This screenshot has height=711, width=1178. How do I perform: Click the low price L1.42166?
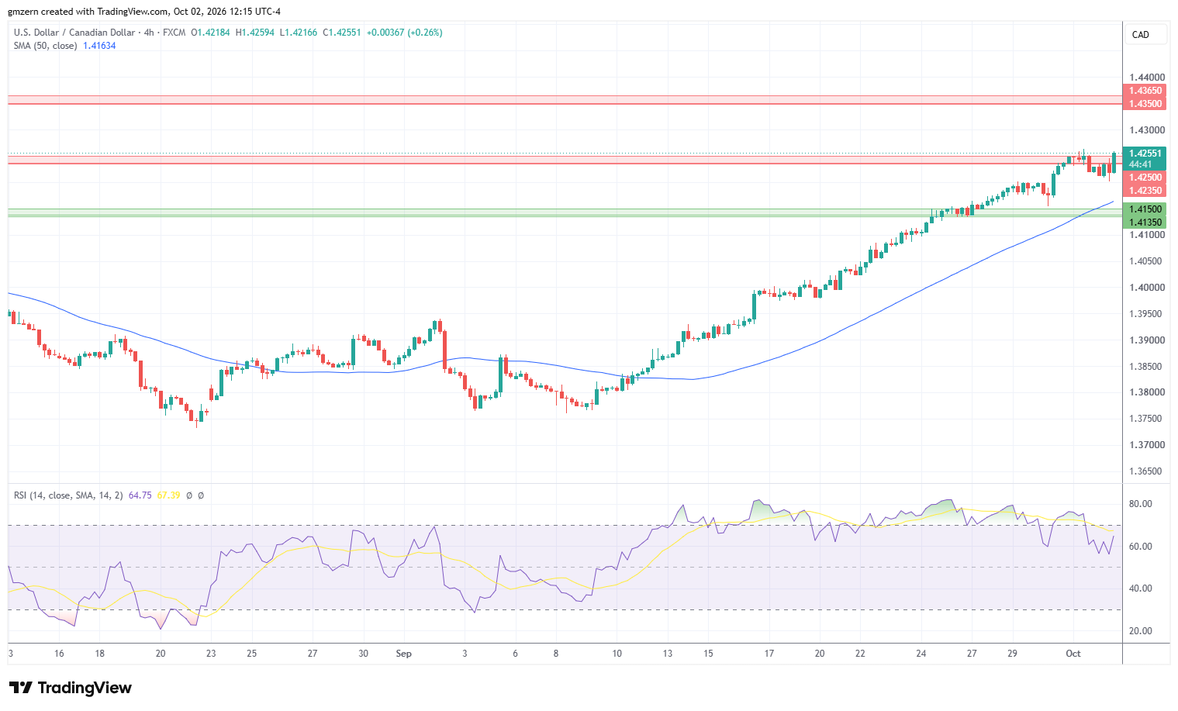click(298, 33)
